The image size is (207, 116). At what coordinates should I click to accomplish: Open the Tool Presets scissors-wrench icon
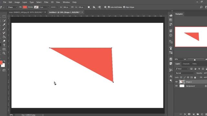tap(171, 70)
